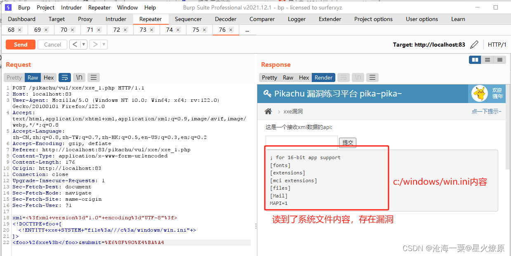The width and height of the screenshot is (511, 256).
Task: Toggle non-printable \n icon in Request panel
Action: (x=79, y=78)
